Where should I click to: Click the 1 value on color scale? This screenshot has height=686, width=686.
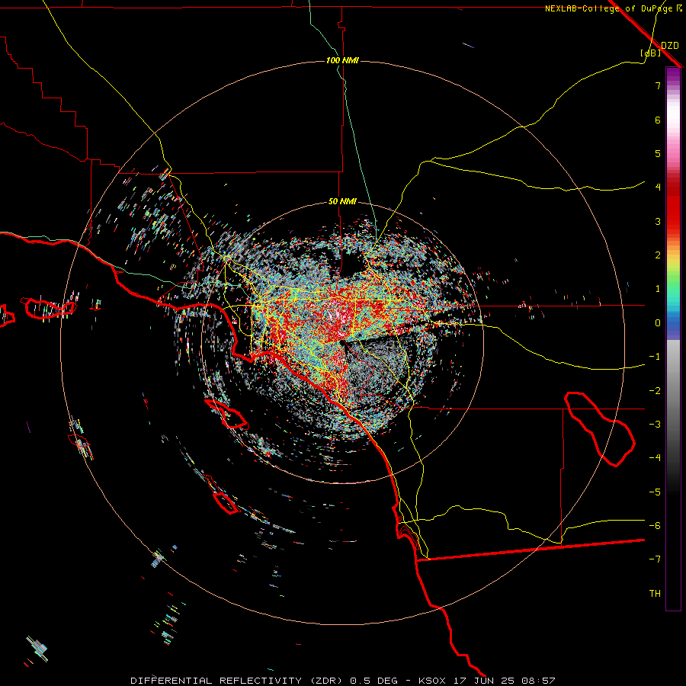[x=658, y=289]
